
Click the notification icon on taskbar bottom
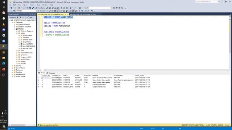click(x=4, y=127)
